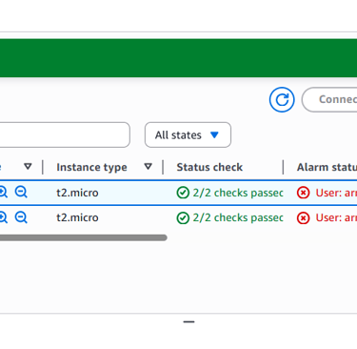
Task: Open the All states dropdown
Action: (x=188, y=134)
